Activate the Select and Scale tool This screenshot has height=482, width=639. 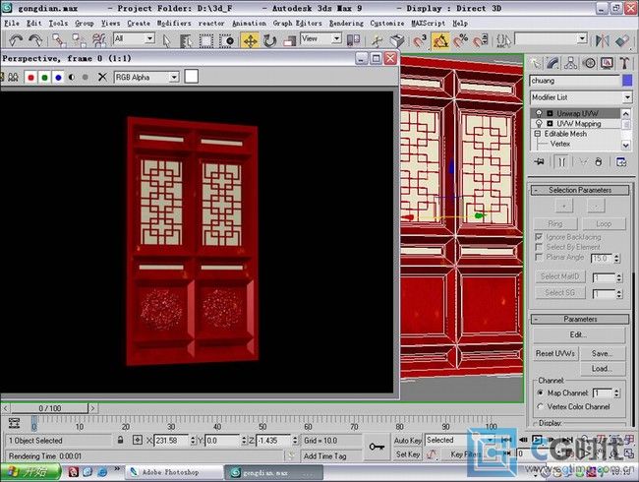point(289,40)
